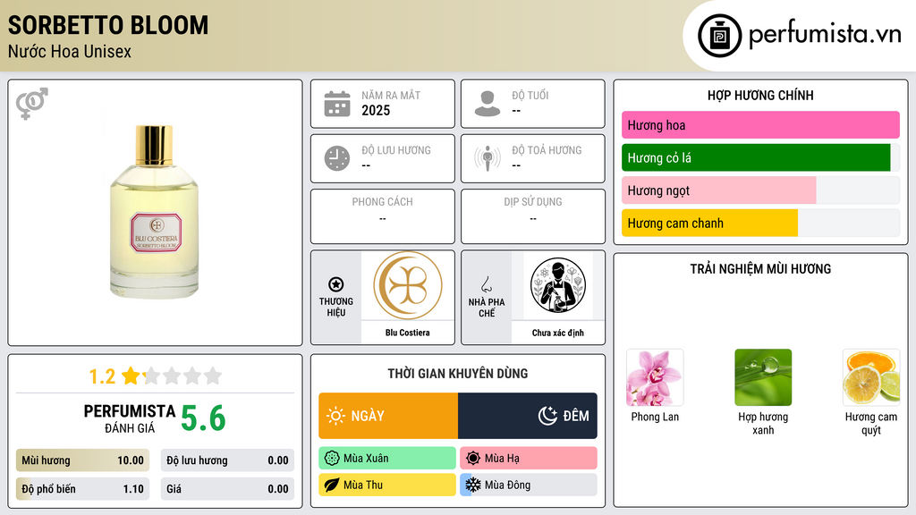Click the light pink Hương ngọt accord bar
The height and width of the screenshot is (515, 916).
coord(718,190)
